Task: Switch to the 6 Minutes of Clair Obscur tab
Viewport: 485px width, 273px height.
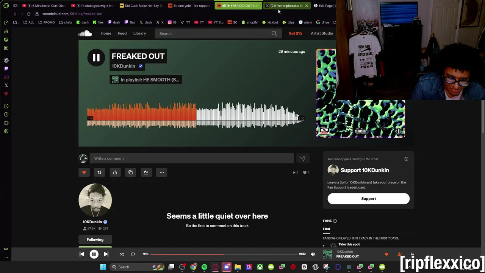Action: 44,6
